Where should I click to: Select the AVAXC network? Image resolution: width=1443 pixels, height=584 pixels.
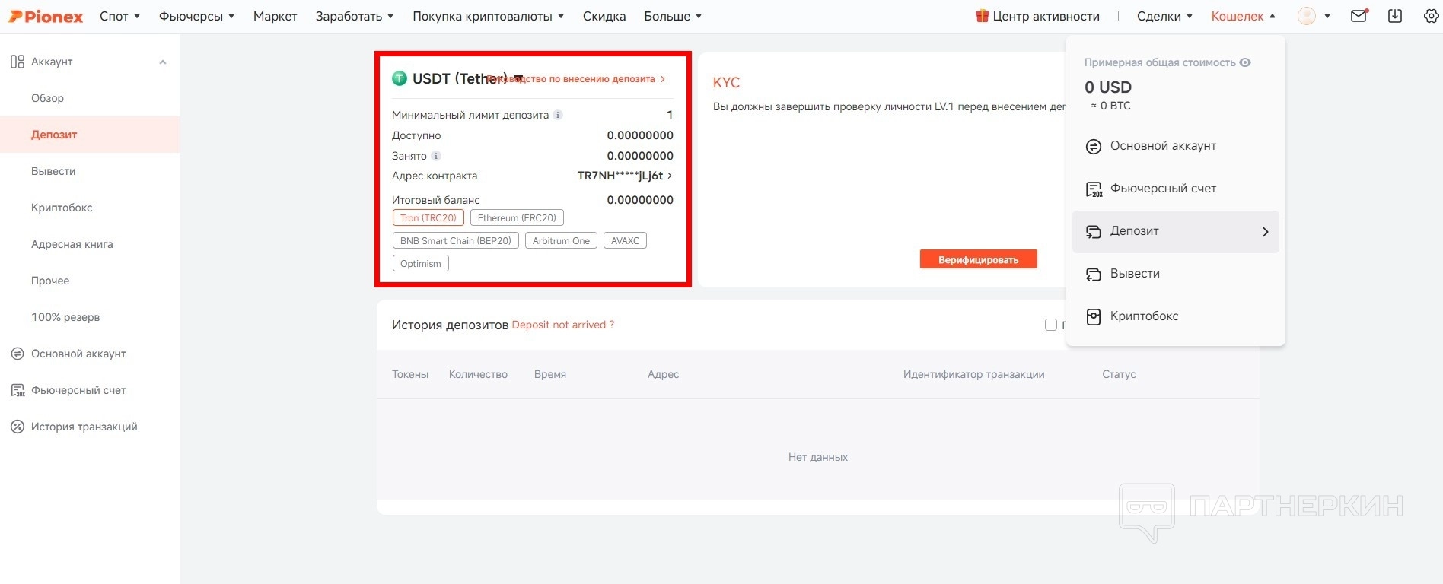tap(625, 241)
